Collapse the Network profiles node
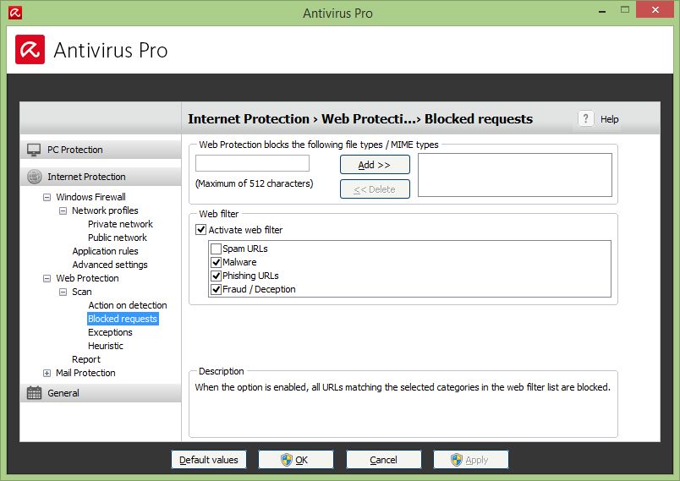 63,210
